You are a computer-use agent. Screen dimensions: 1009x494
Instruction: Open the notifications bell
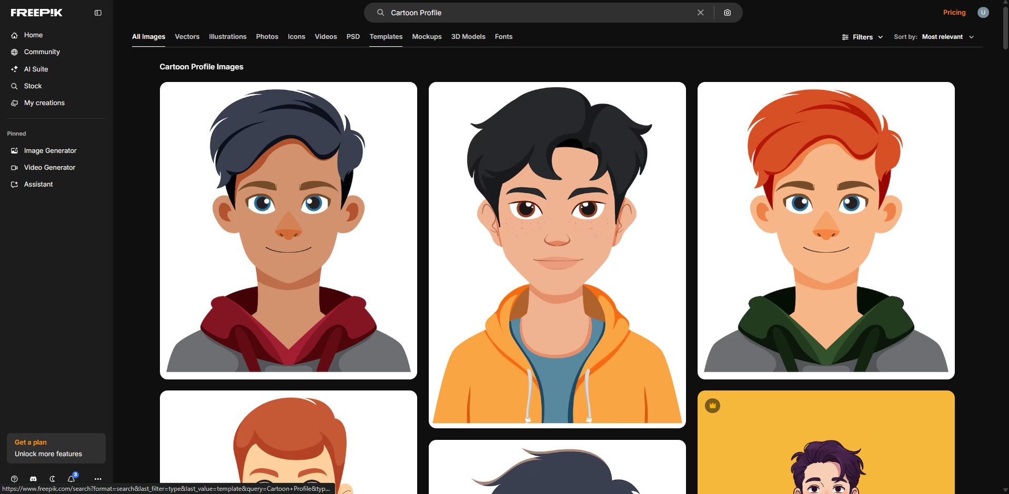click(71, 479)
